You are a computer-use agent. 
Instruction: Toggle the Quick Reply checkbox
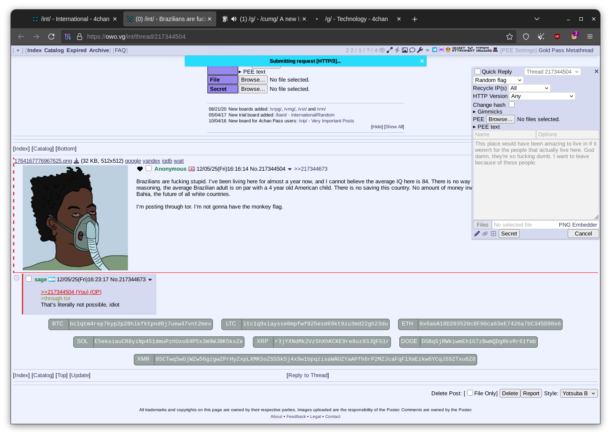[478, 71]
